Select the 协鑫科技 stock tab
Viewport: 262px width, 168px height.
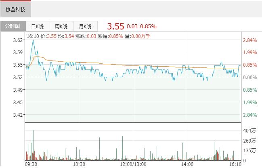(x=15, y=9)
